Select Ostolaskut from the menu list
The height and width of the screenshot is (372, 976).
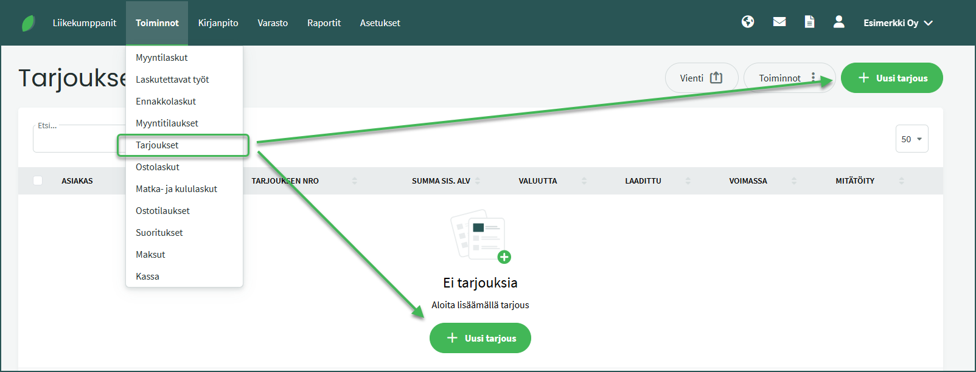click(x=158, y=167)
